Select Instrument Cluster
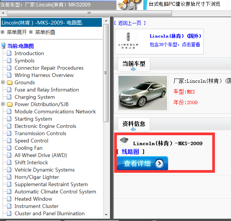The image size is (231, 221). coord(36,206)
